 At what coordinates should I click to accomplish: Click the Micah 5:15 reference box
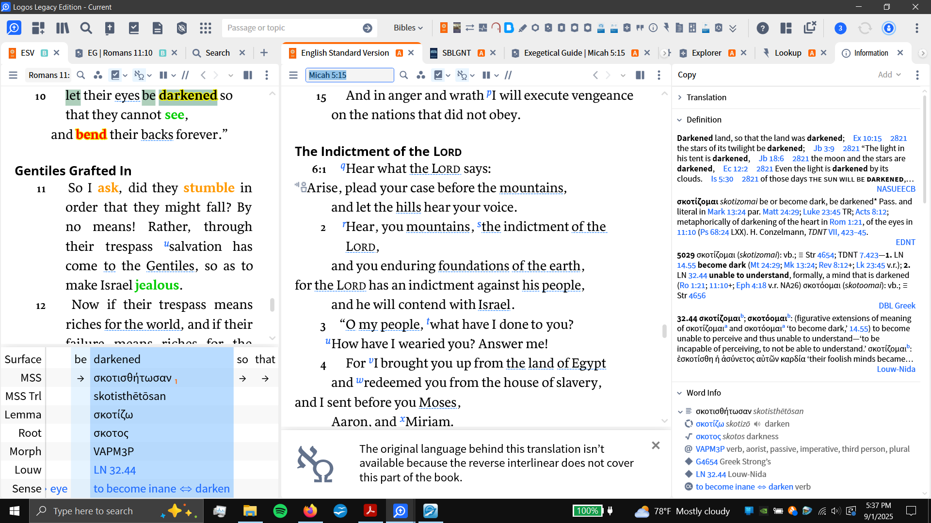point(350,75)
